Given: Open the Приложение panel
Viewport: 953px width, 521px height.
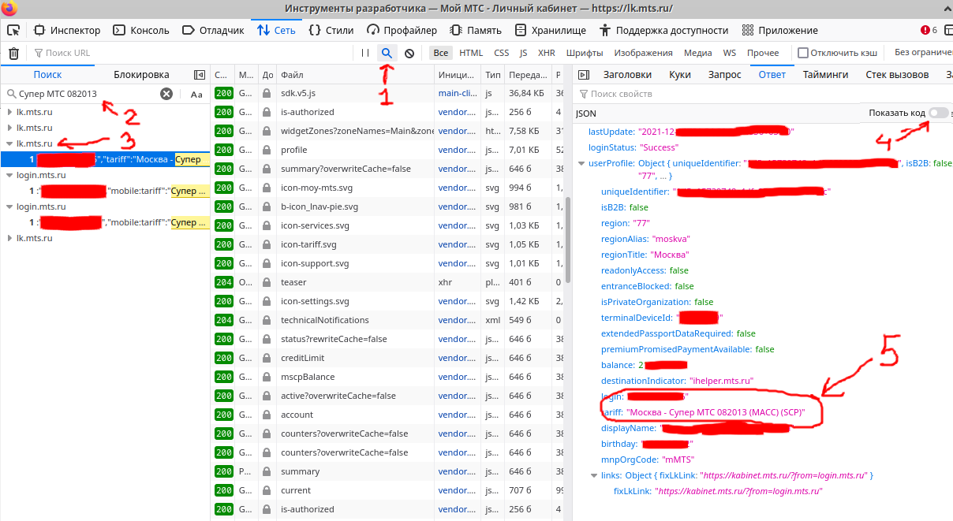Looking at the screenshot, I should (780, 30).
